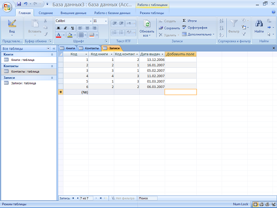Click the Фильтр funnel icon

(x=234, y=23)
